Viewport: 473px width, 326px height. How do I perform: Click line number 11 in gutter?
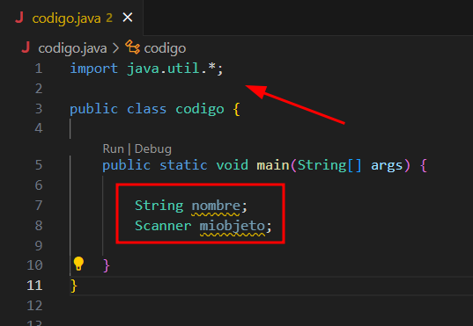tap(34, 286)
